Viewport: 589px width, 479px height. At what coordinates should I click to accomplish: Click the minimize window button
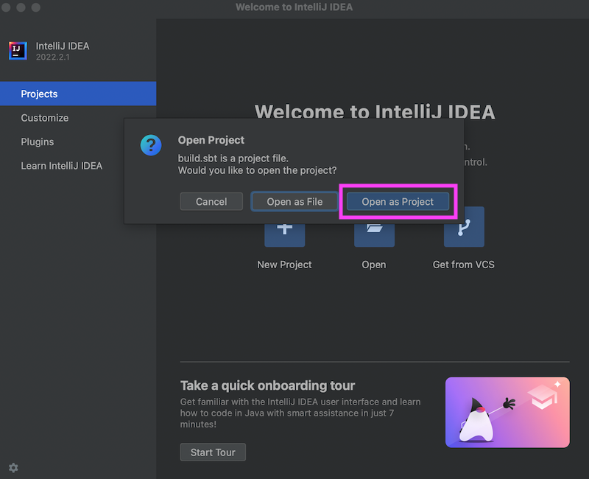[21, 7]
